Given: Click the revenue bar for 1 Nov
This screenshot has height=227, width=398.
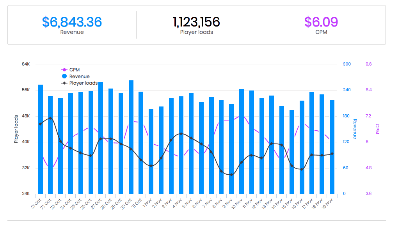Looking at the screenshot, I should (x=151, y=152).
